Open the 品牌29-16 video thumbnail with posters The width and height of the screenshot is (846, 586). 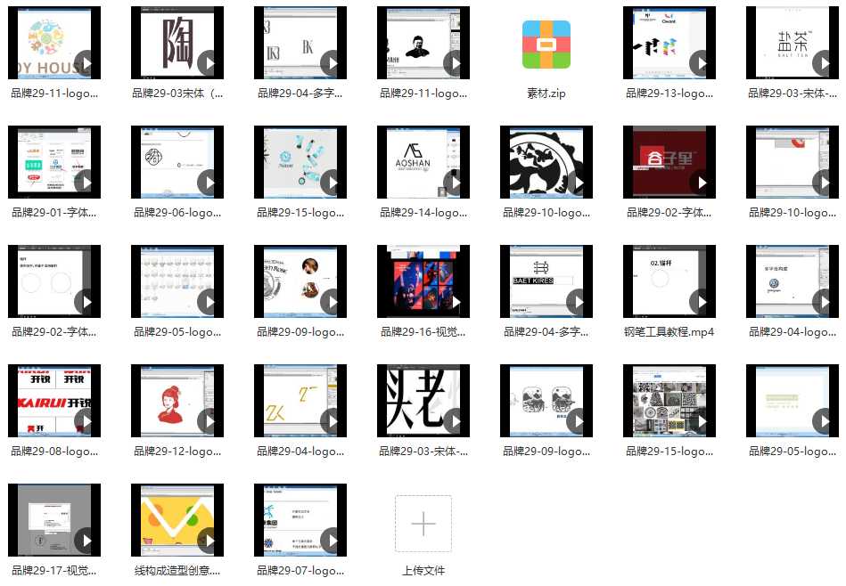pos(423,281)
